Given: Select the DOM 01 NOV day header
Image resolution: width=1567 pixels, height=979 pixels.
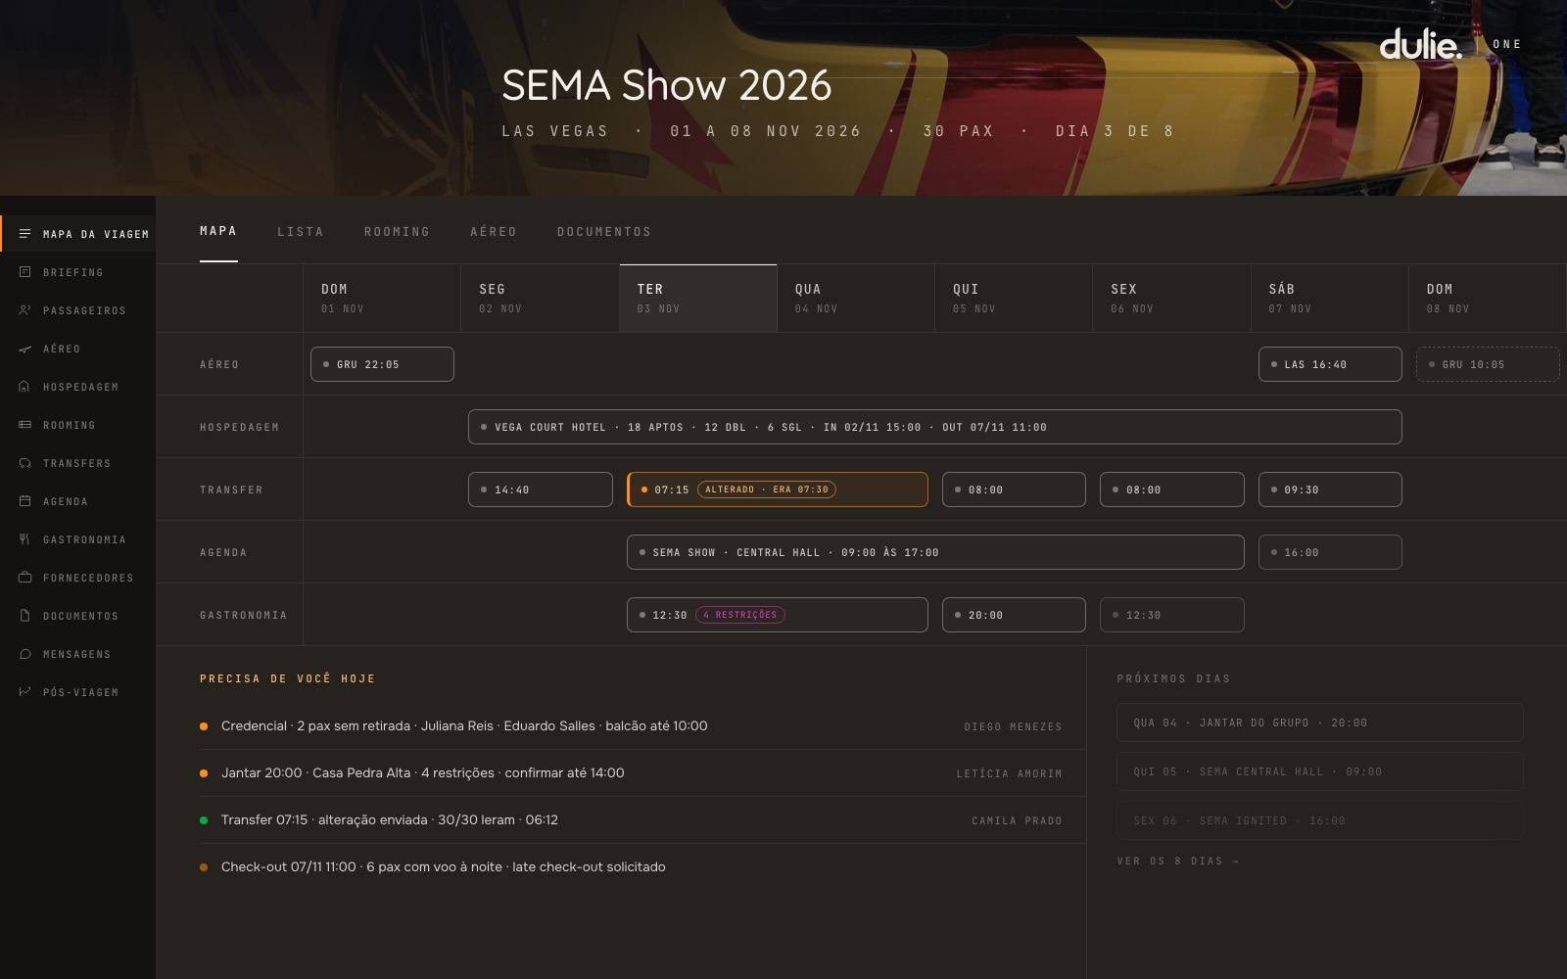Looking at the screenshot, I should click(x=382, y=299).
